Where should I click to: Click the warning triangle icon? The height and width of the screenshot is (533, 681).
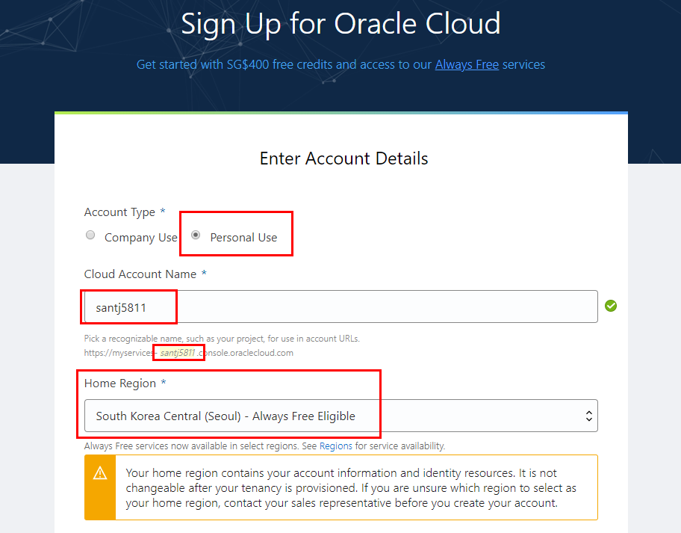(x=100, y=473)
